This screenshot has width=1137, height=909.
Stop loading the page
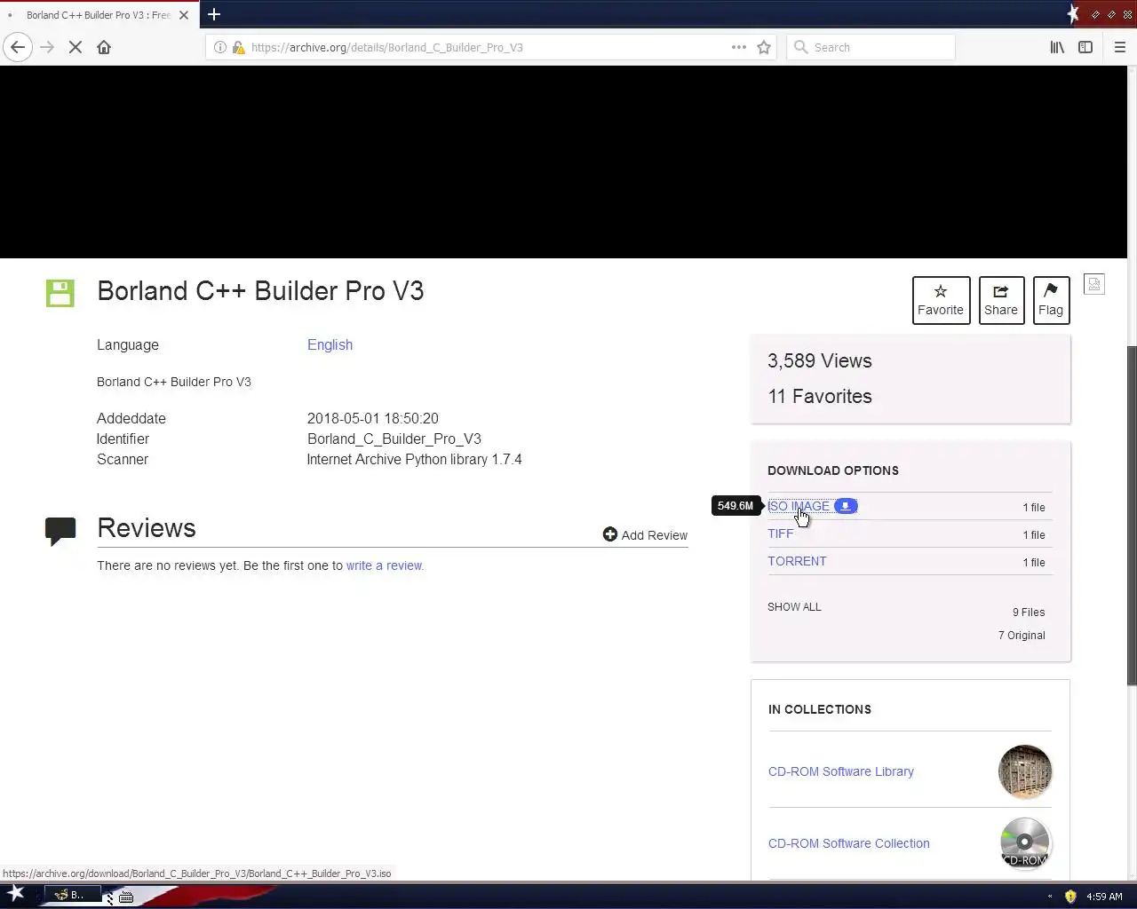point(76,47)
